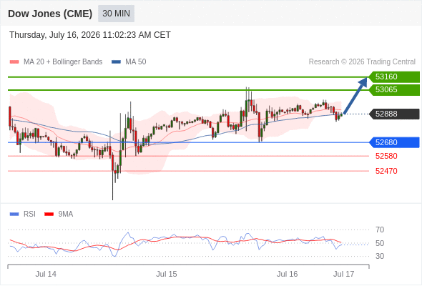Image resolution: width=422 pixels, height=286 pixels.
Task: Click the red 9MA legend swatch
Action: pyautogui.click(x=49, y=214)
